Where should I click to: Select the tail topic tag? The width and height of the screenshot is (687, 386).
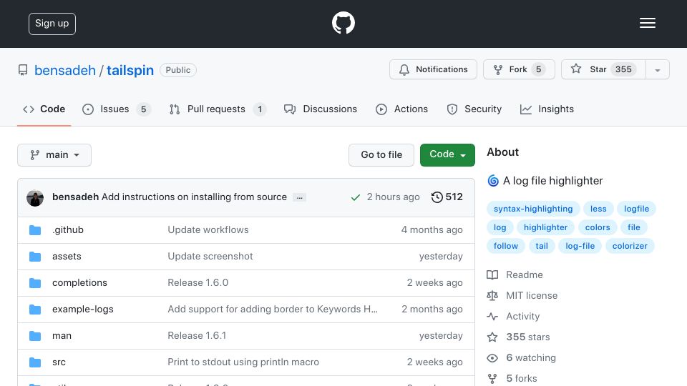[542, 246]
